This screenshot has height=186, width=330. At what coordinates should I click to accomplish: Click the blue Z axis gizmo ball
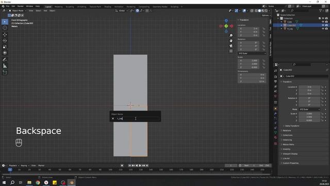[x=226, y=21]
